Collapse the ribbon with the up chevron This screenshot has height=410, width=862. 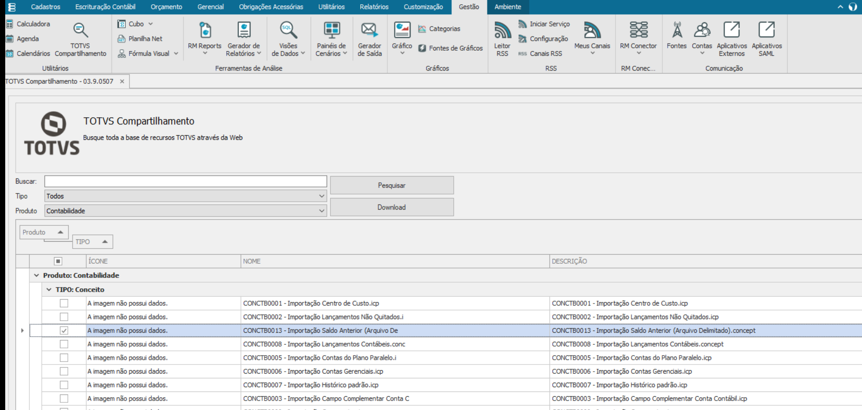[840, 7]
